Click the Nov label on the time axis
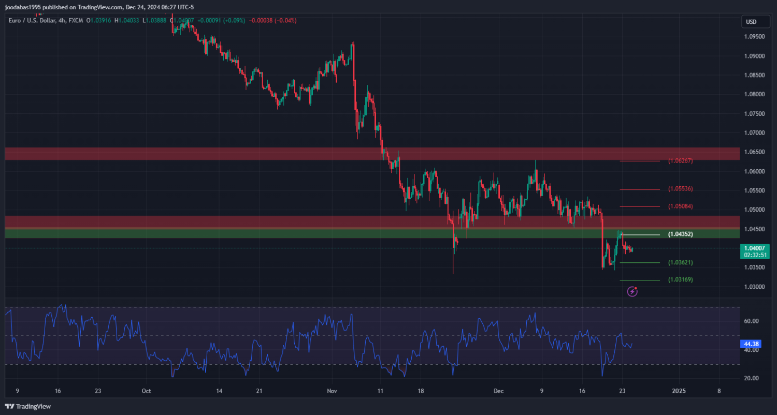 point(332,391)
